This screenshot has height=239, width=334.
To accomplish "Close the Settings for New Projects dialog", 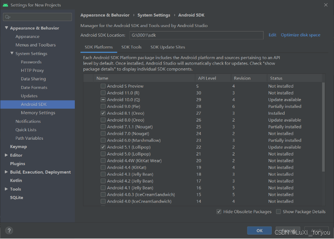I will click(326, 5).
